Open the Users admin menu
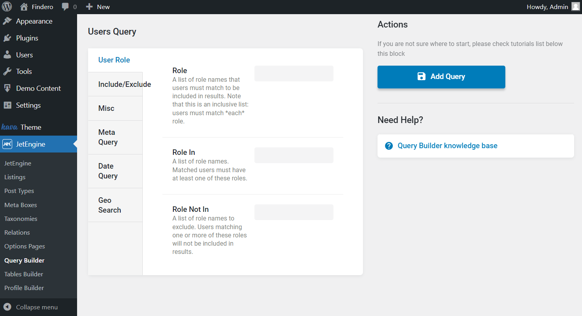The height and width of the screenshot is (316, 582). pyautogui.click(x=39, y=55)
